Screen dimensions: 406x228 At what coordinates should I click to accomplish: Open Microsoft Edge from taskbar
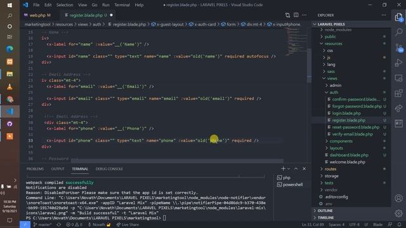10,49
